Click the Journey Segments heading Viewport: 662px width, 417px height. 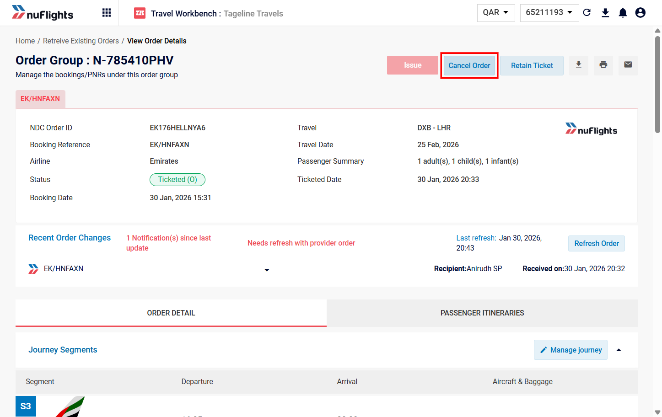coord(63,350)
